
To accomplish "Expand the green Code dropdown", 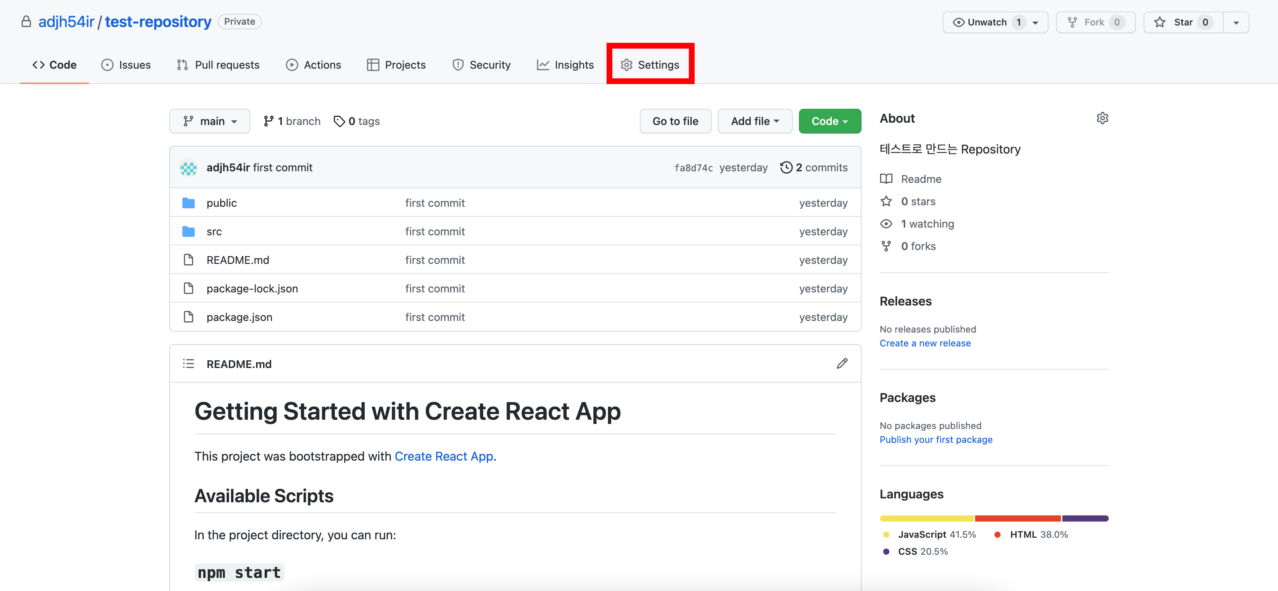I will click(829, 122).
